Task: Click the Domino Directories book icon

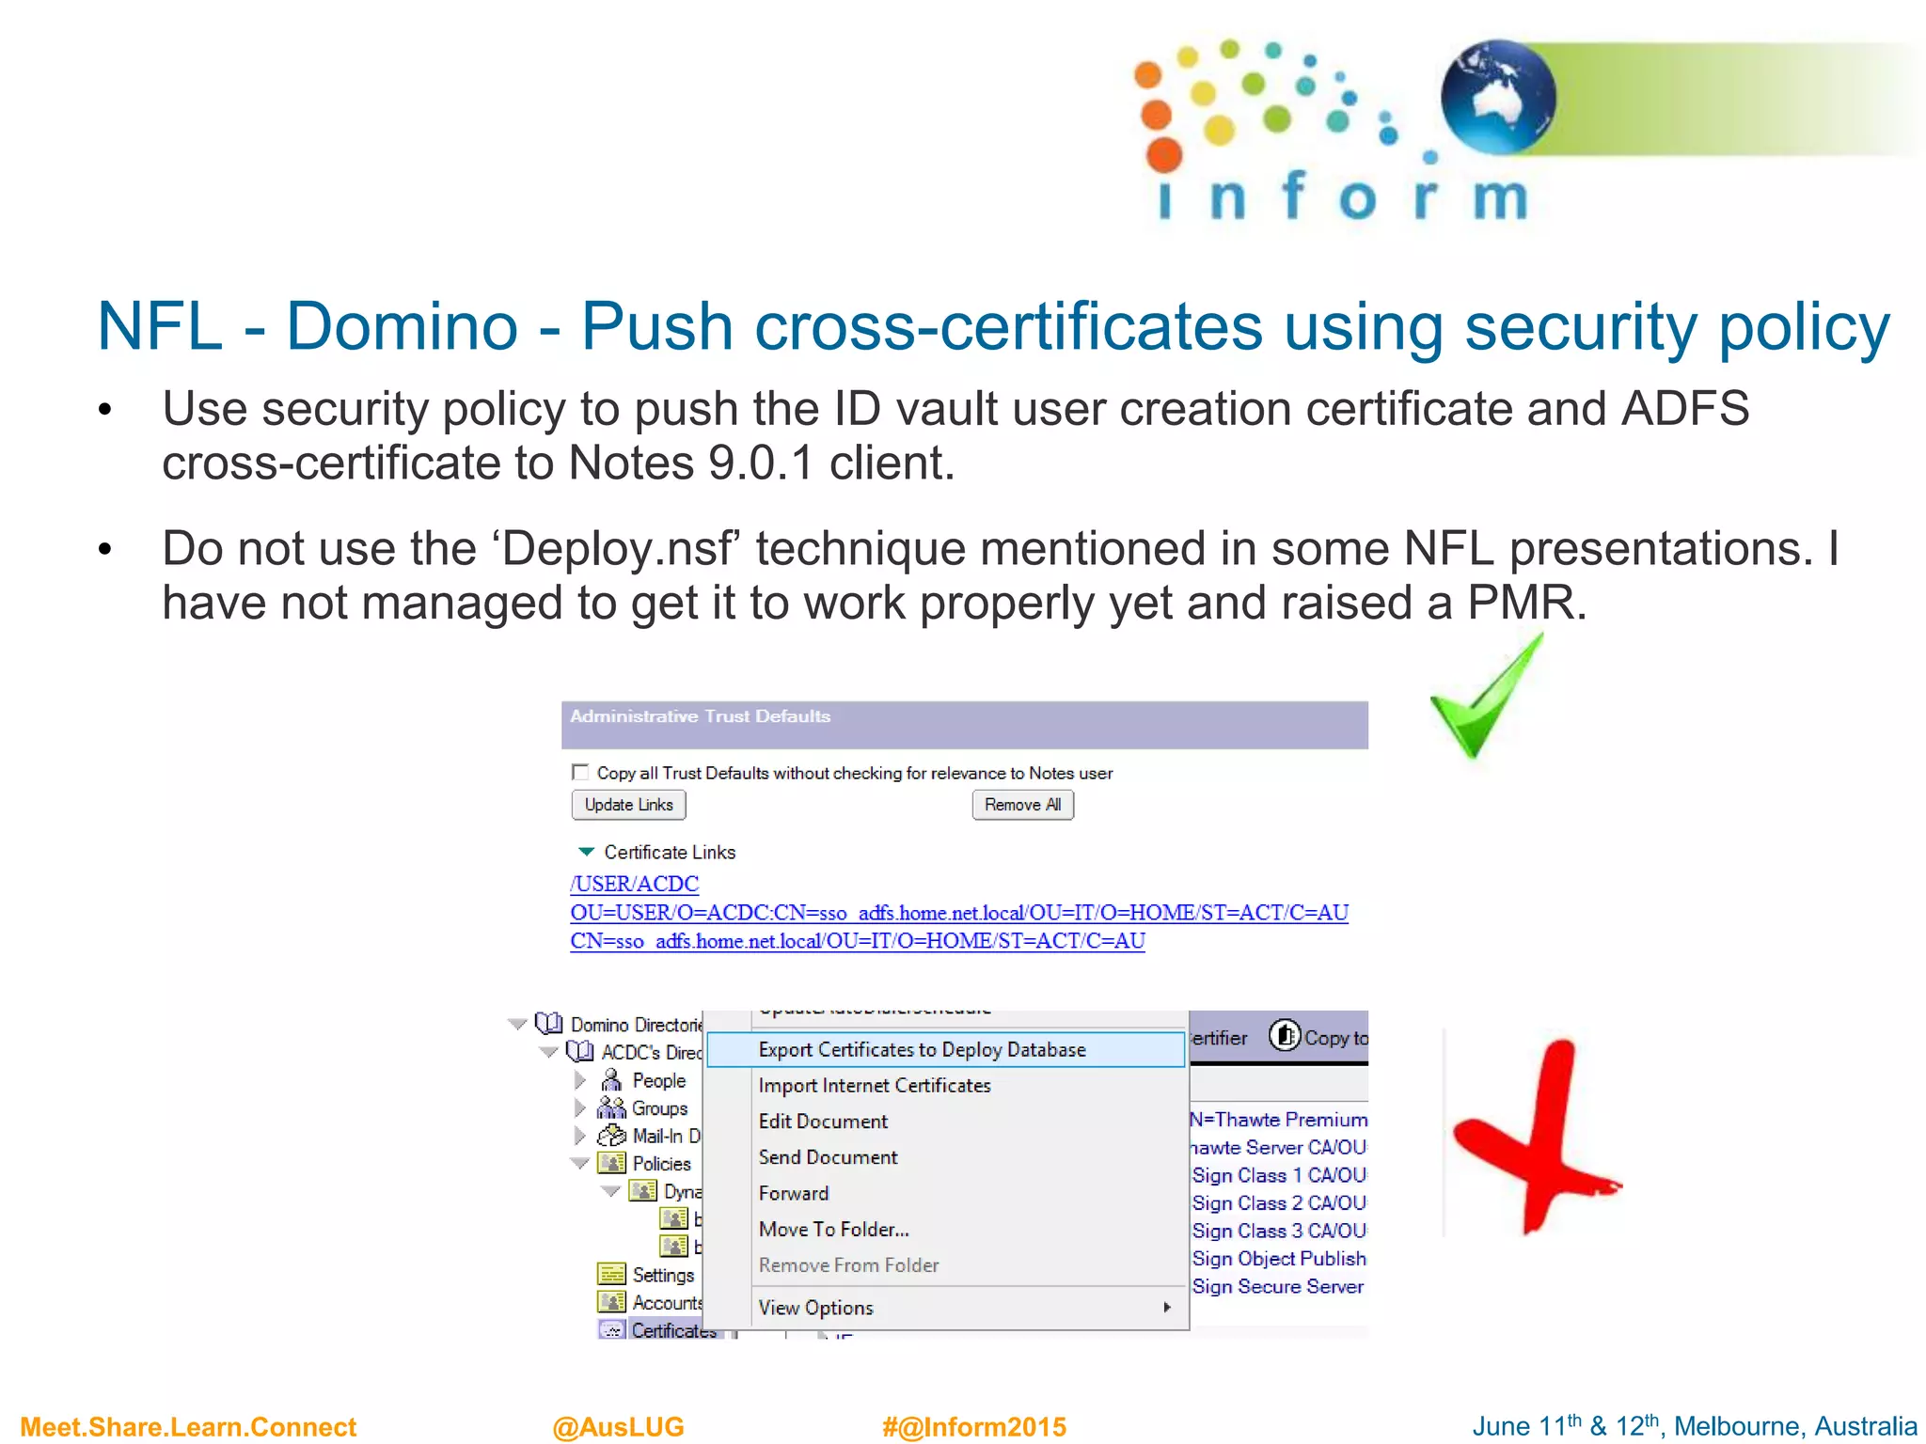Action: [x=548, y=1023]
